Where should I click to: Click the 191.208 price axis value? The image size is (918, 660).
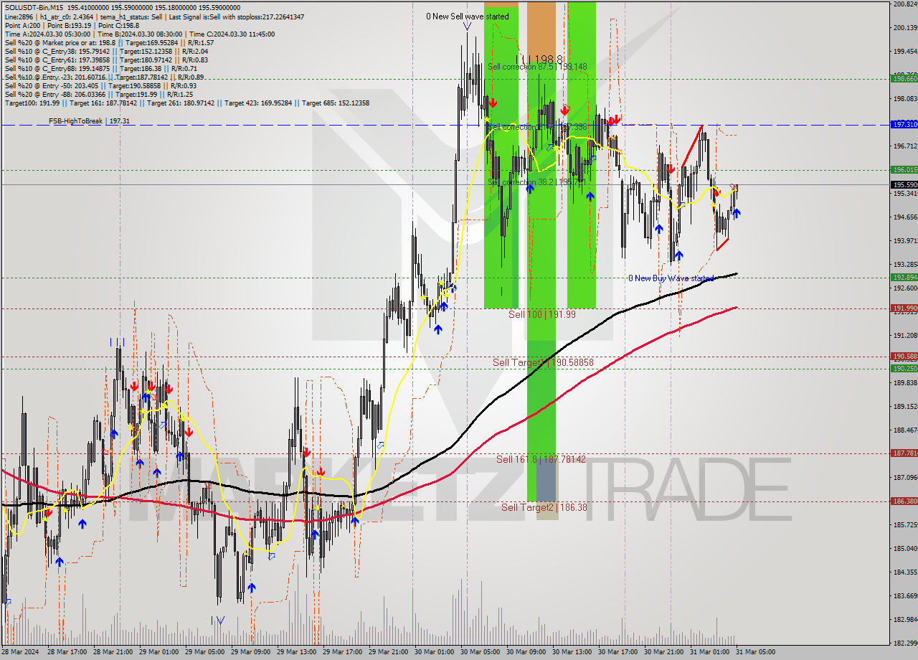(905, 335)
